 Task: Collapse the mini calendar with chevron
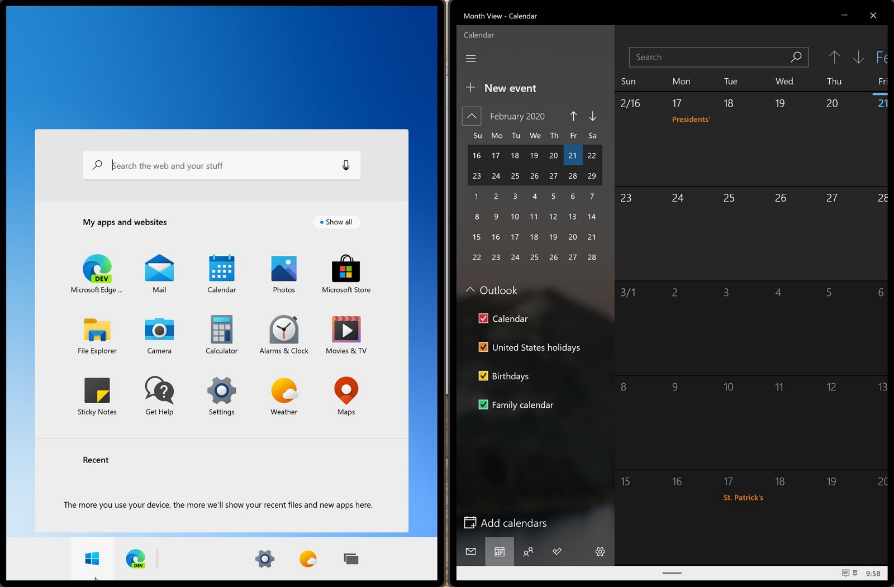tap(472, 116)
